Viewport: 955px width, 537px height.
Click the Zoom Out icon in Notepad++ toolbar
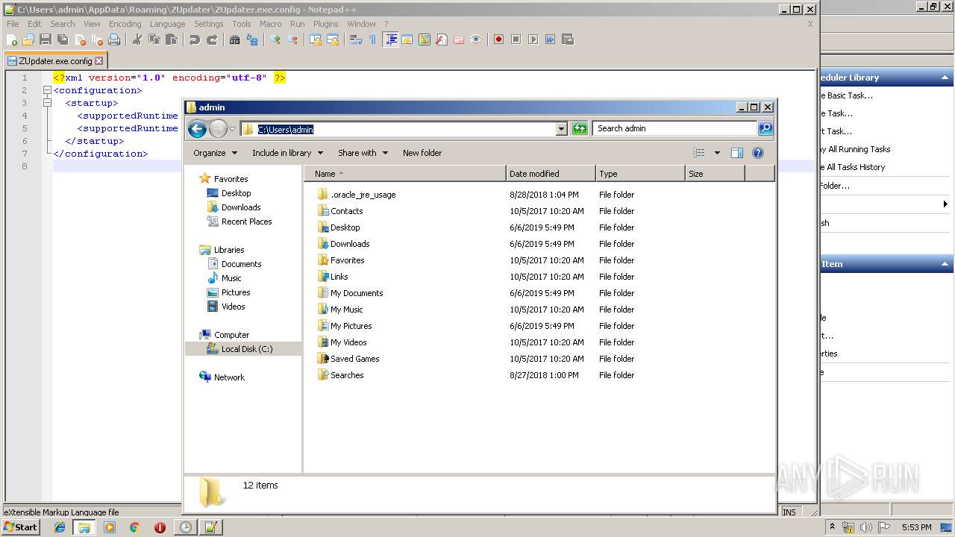pos(292,40)
